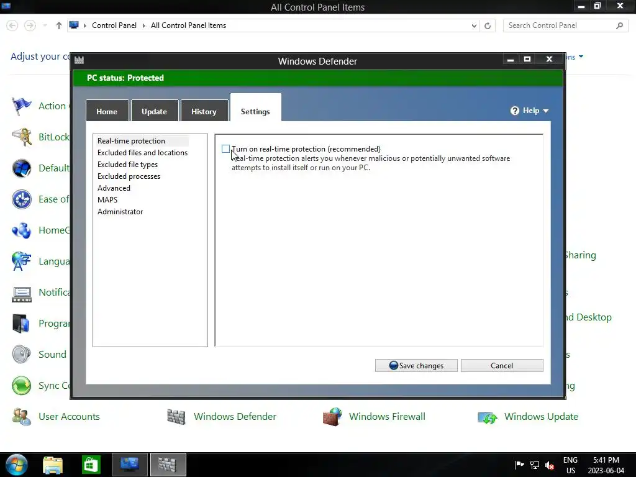Image resolution: width=636 pixels, height=477 pixels.
Task: Go forward in Control Panel navigation
Action: pyautogui.click(x=30, y=25)
